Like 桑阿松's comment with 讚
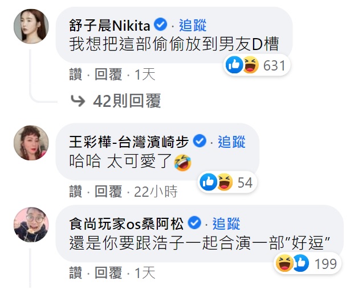Viewport: 358px width, 290px height. click(76, 272)
